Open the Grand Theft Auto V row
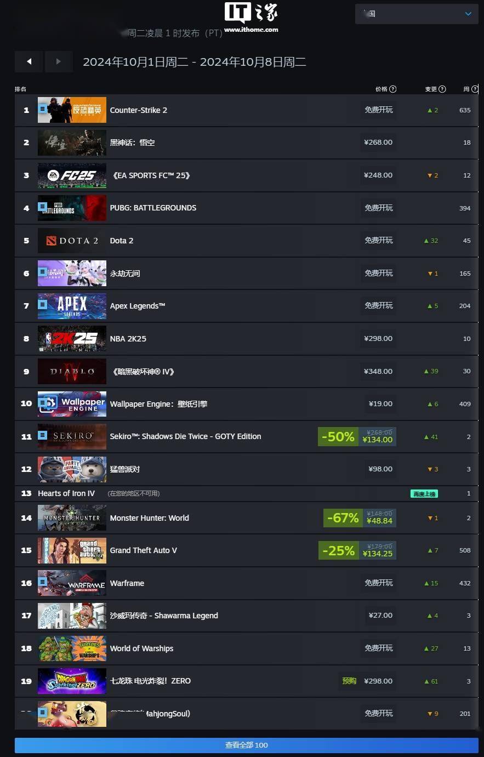The width and height of the screenshot is (484, 757). click(247, 550)
